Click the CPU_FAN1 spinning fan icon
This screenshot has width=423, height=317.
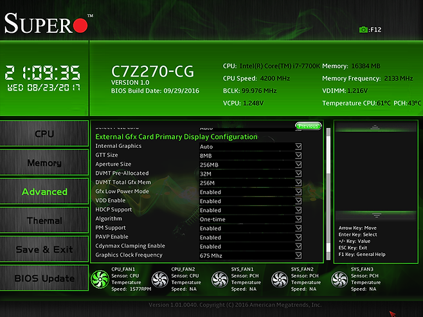(x=100, y=279)
